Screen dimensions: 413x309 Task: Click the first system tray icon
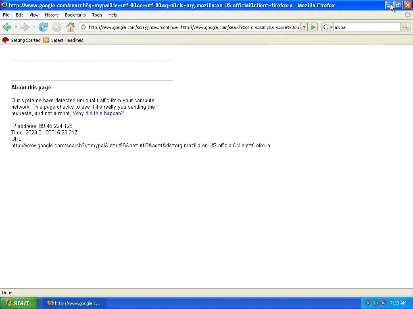coord(368,303)
